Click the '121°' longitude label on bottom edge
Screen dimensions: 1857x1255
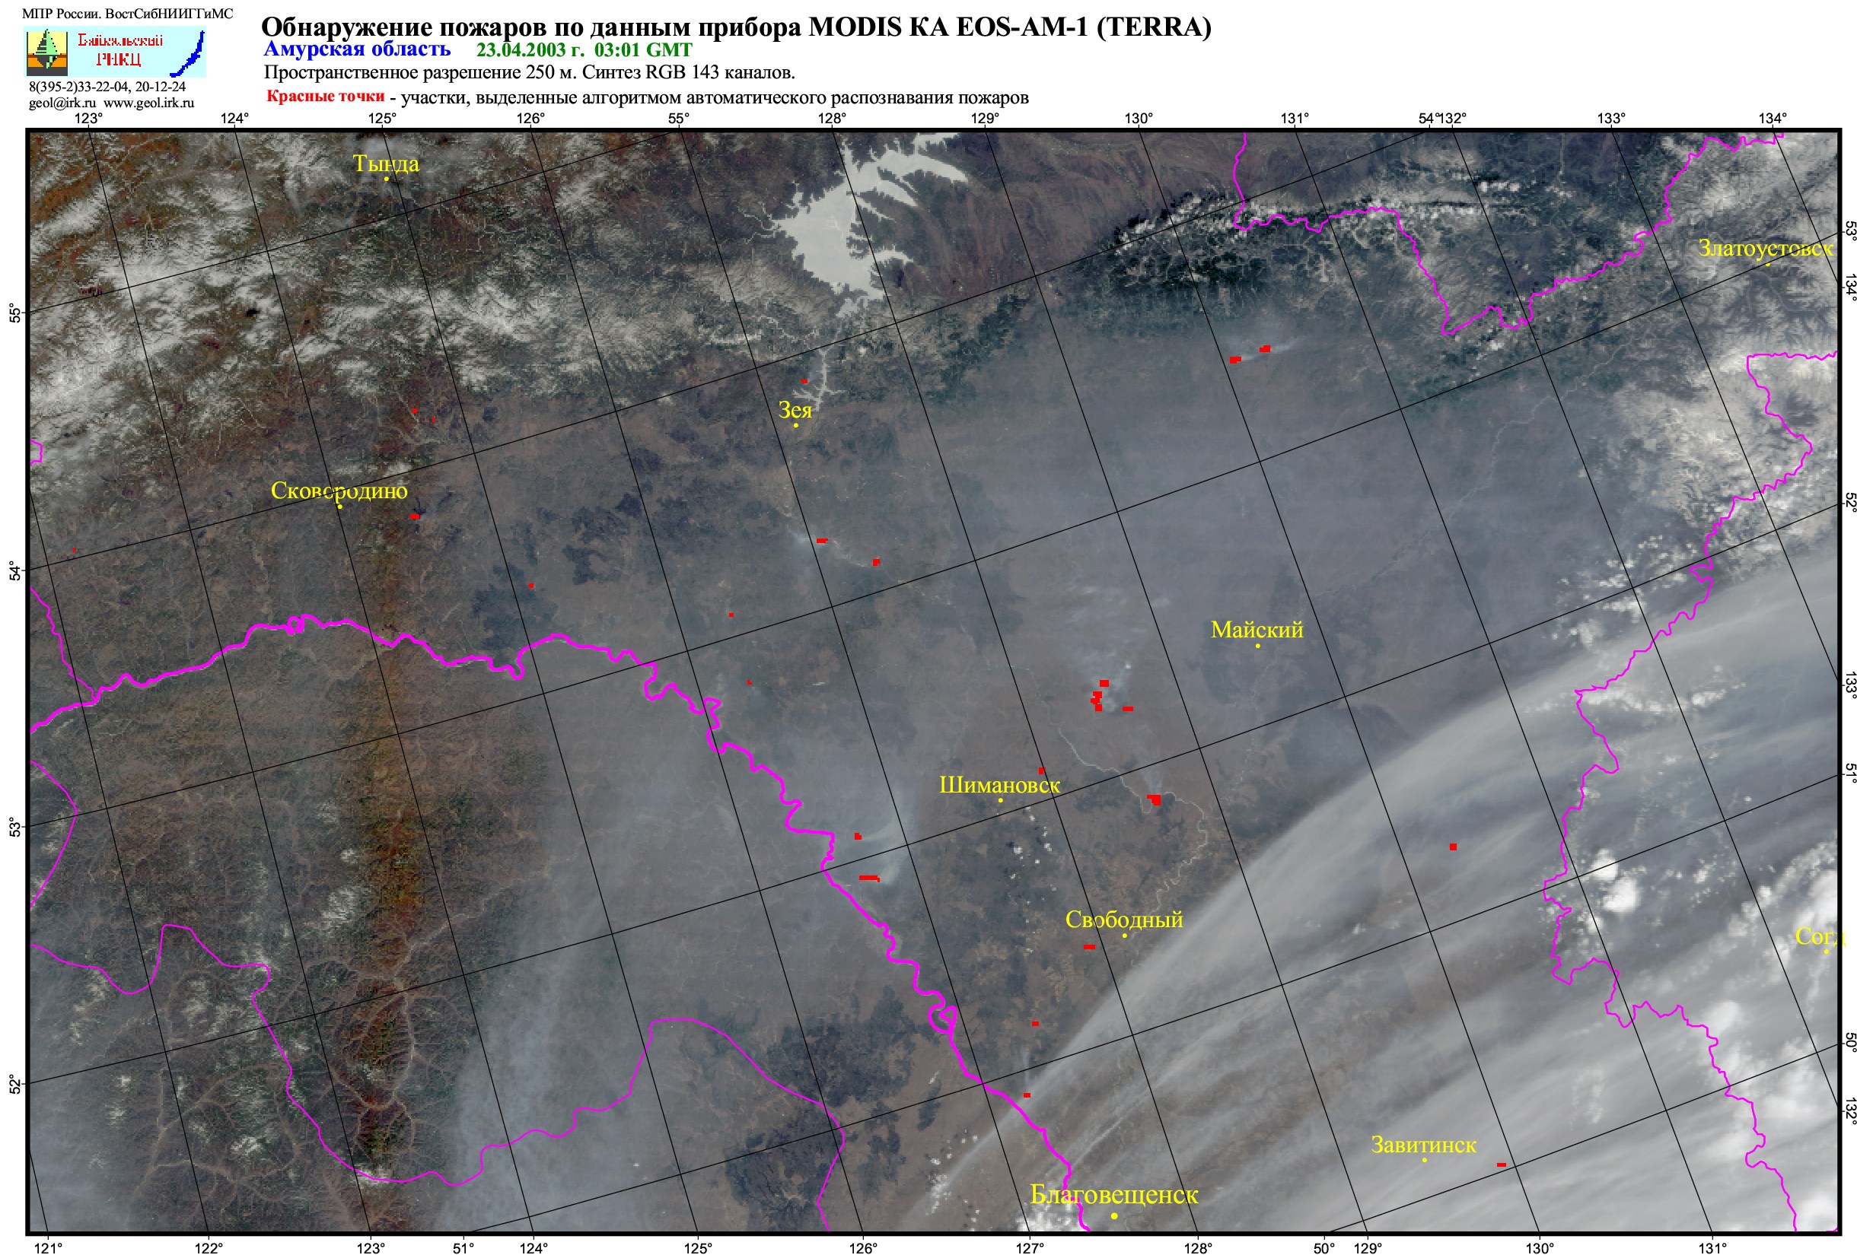tap(49, 1248)
